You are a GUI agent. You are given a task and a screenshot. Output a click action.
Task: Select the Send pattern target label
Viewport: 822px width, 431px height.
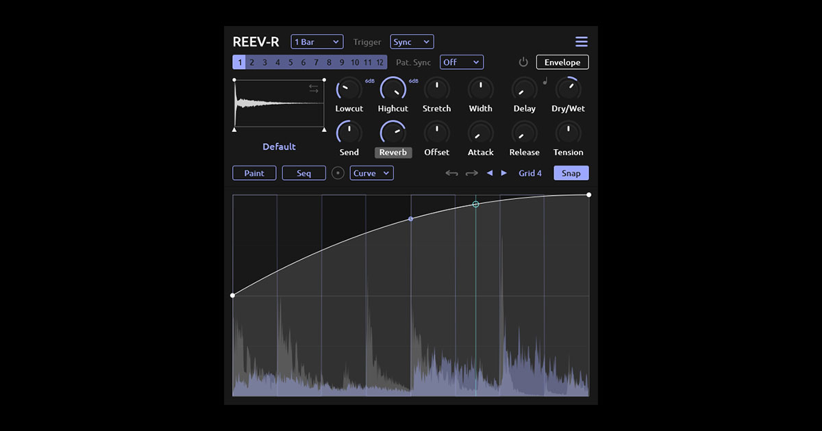349,153
